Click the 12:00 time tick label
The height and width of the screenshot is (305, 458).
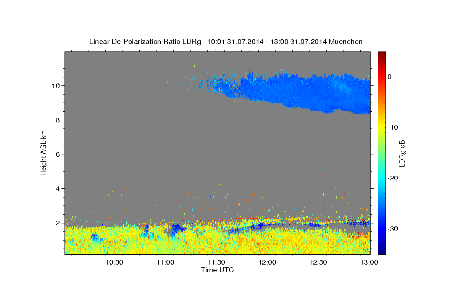(x=267, y=262)
